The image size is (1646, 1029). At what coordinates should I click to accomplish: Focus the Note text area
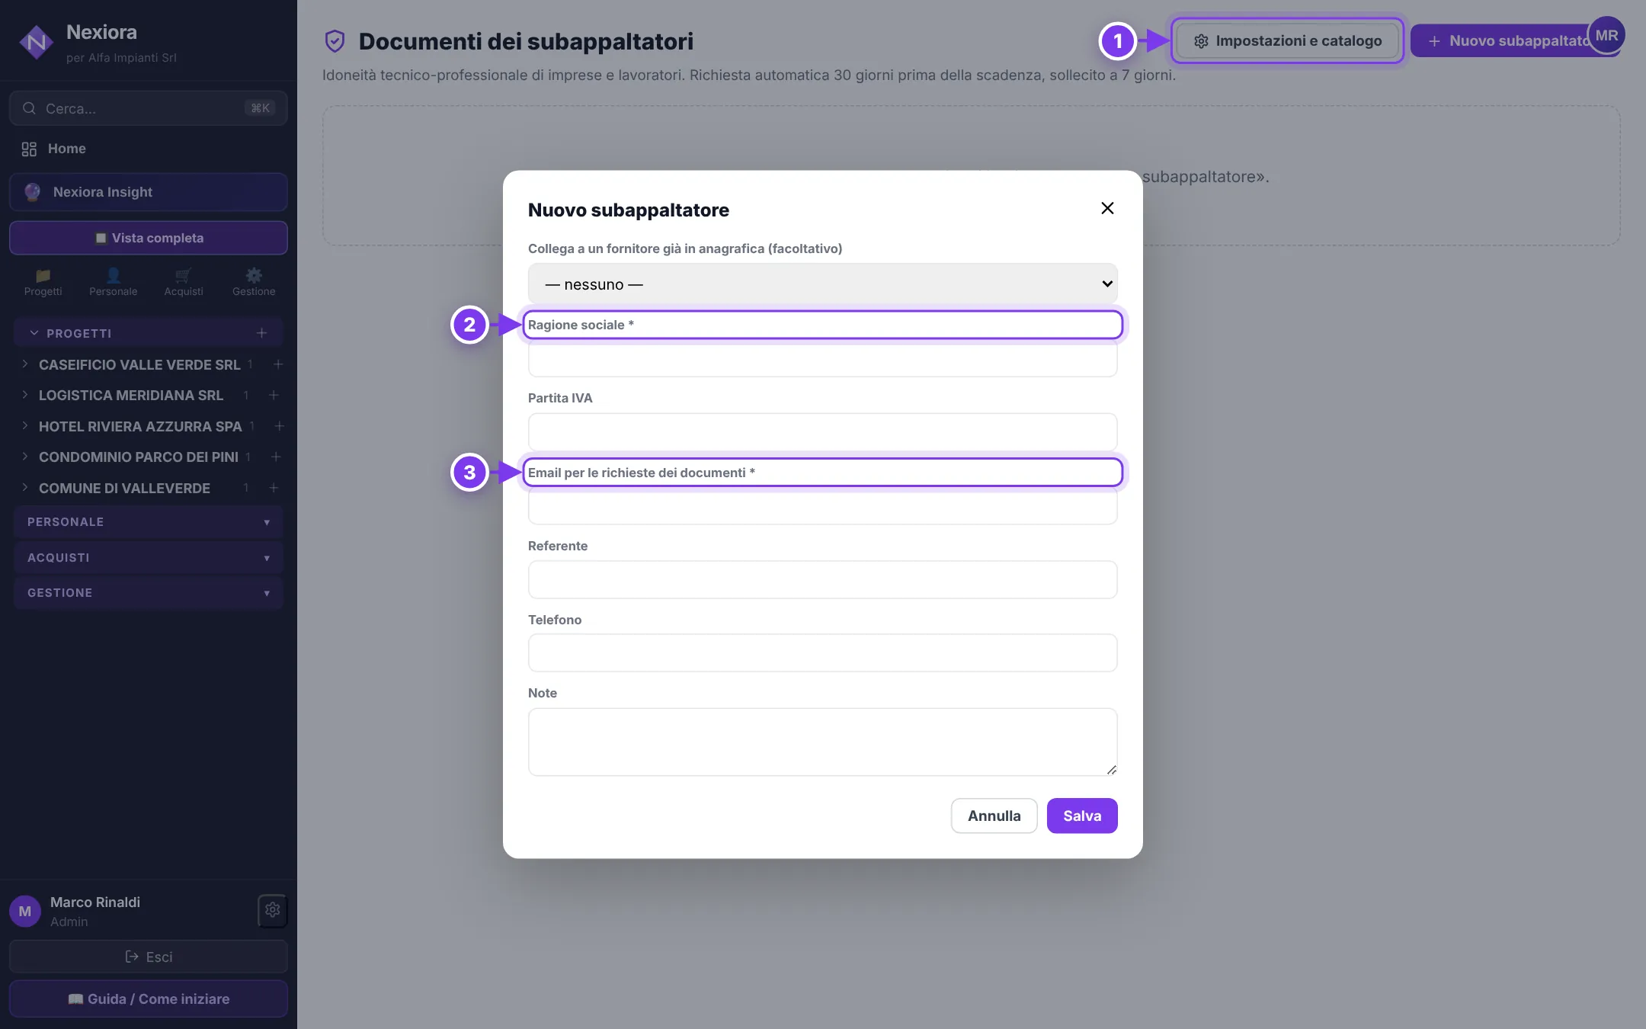(822, 742)
